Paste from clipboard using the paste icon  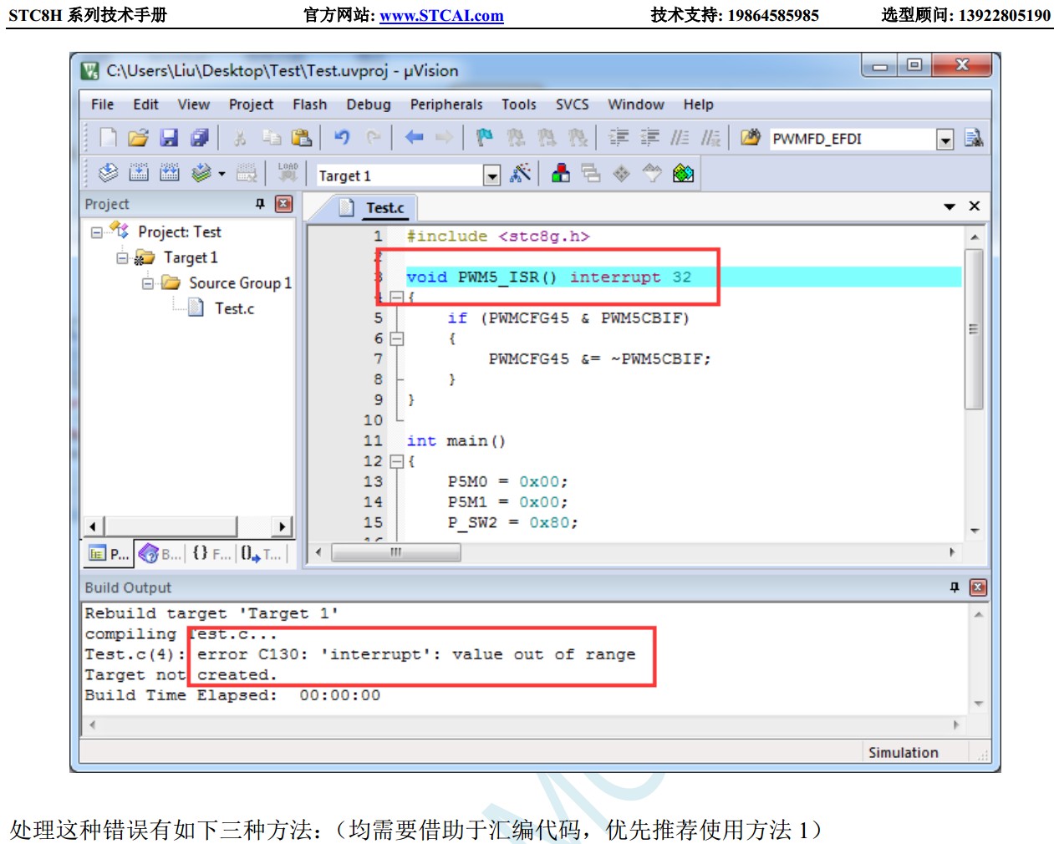[x=301, y=138]
